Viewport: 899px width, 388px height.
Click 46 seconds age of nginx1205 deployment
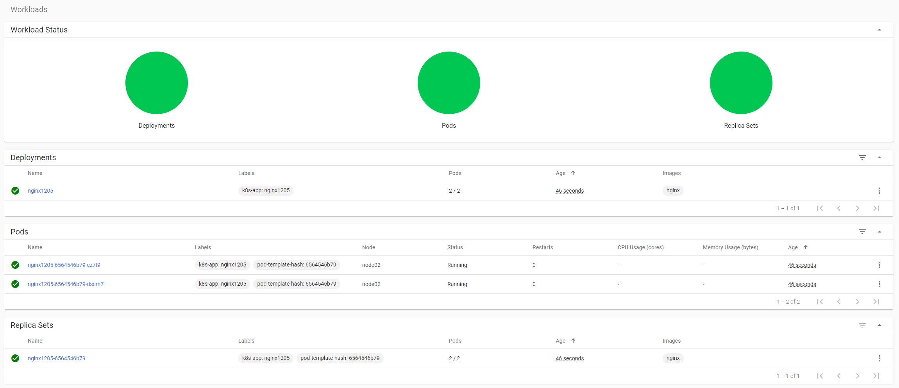pyautogui.click(x=570, y=191)
